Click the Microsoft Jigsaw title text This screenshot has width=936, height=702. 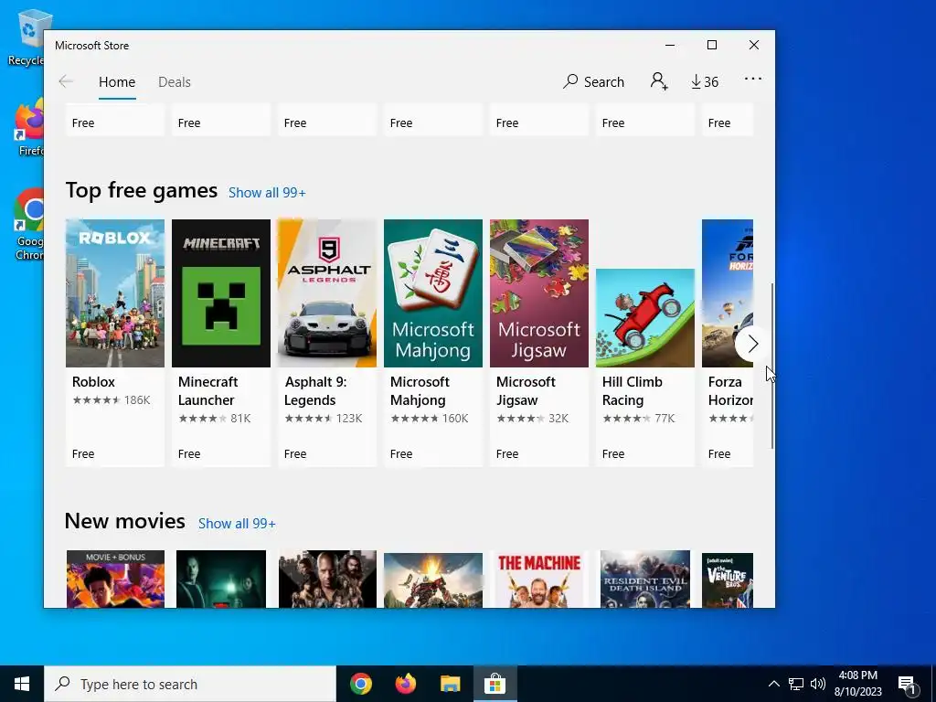coord(526,390)
